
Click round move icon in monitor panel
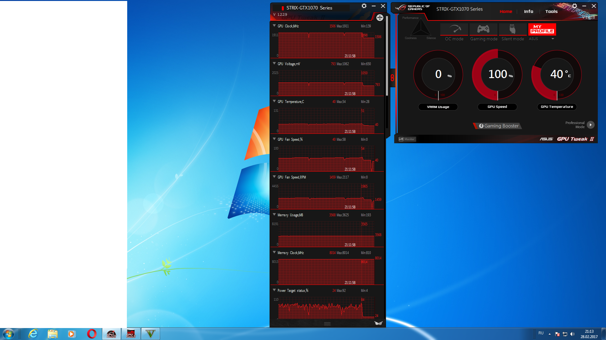point(380,18)
